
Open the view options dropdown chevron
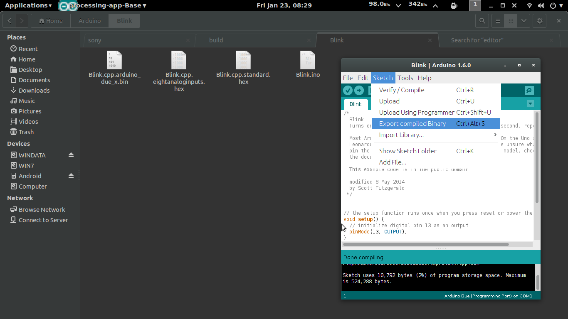(x=524, y=21)
